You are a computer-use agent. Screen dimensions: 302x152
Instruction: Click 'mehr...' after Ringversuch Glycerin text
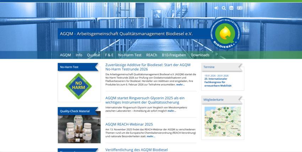172,111
